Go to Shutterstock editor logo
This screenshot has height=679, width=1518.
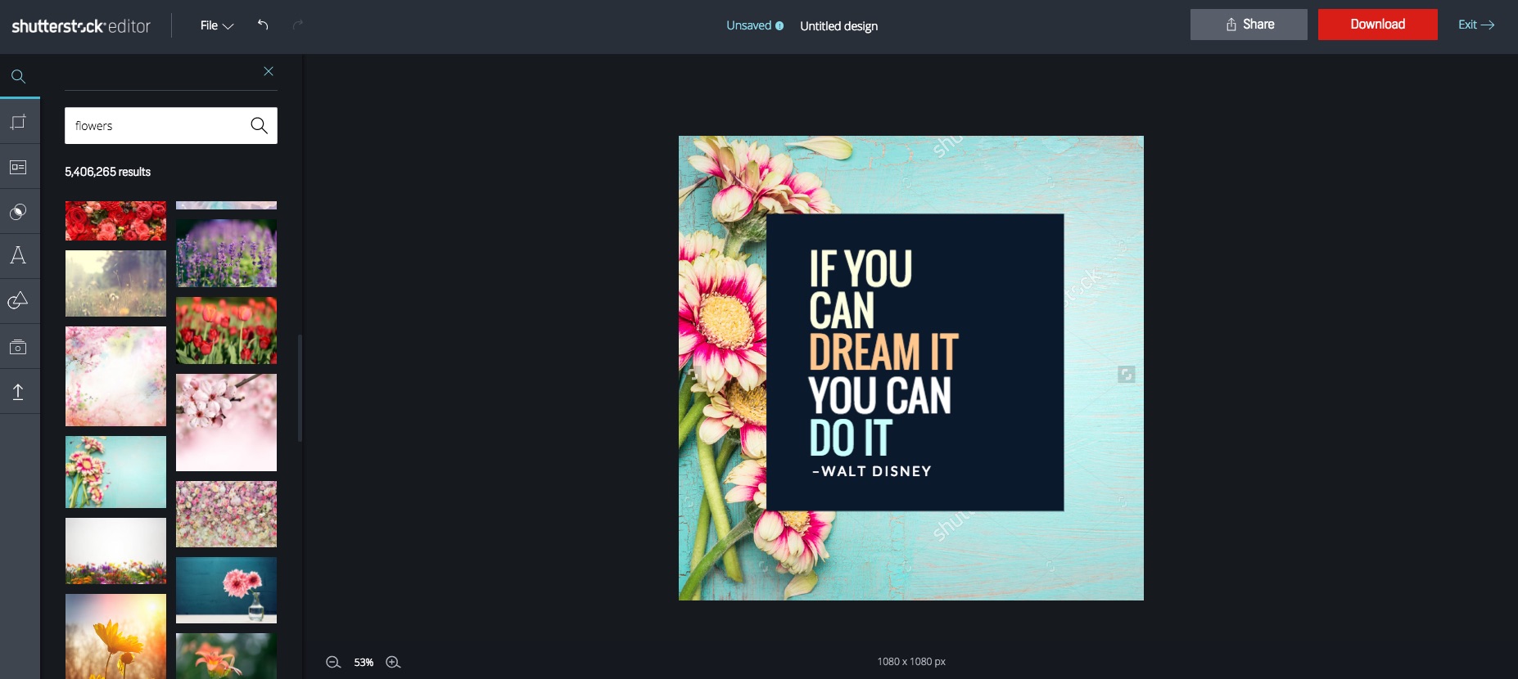(x=81, y=26)
